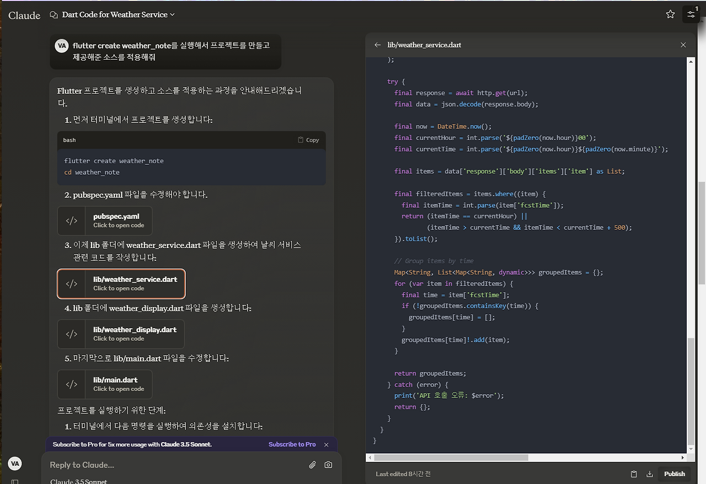Click the 'cd weather_note' code line
This screenshot has height=484, width=706.
(92, 172)
